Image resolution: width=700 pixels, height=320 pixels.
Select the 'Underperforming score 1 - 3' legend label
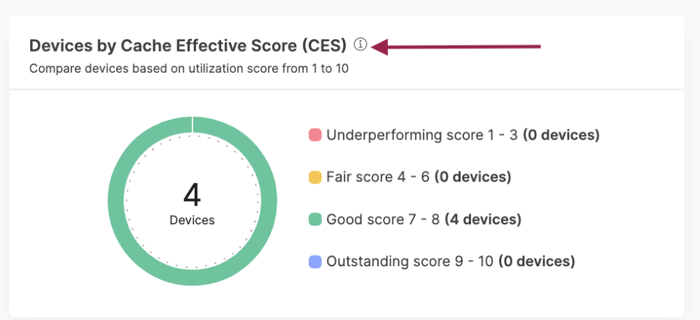[421, 135]
